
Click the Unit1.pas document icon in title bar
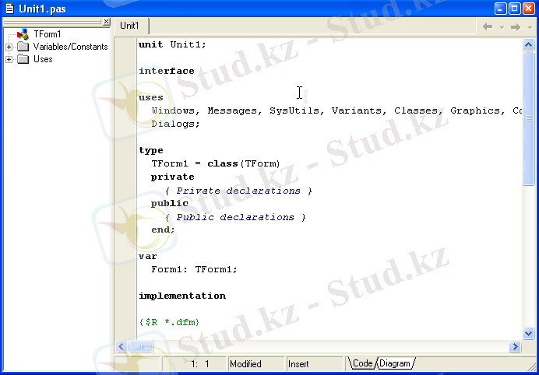click(9, 9)
